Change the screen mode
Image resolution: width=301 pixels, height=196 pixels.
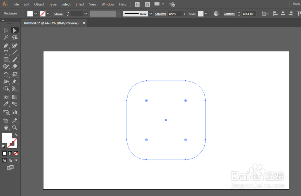[10, 168]
